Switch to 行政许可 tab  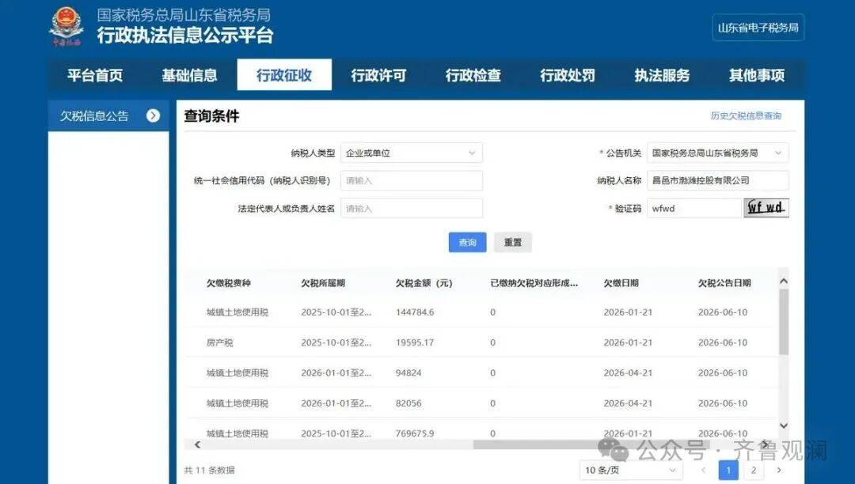378,75
